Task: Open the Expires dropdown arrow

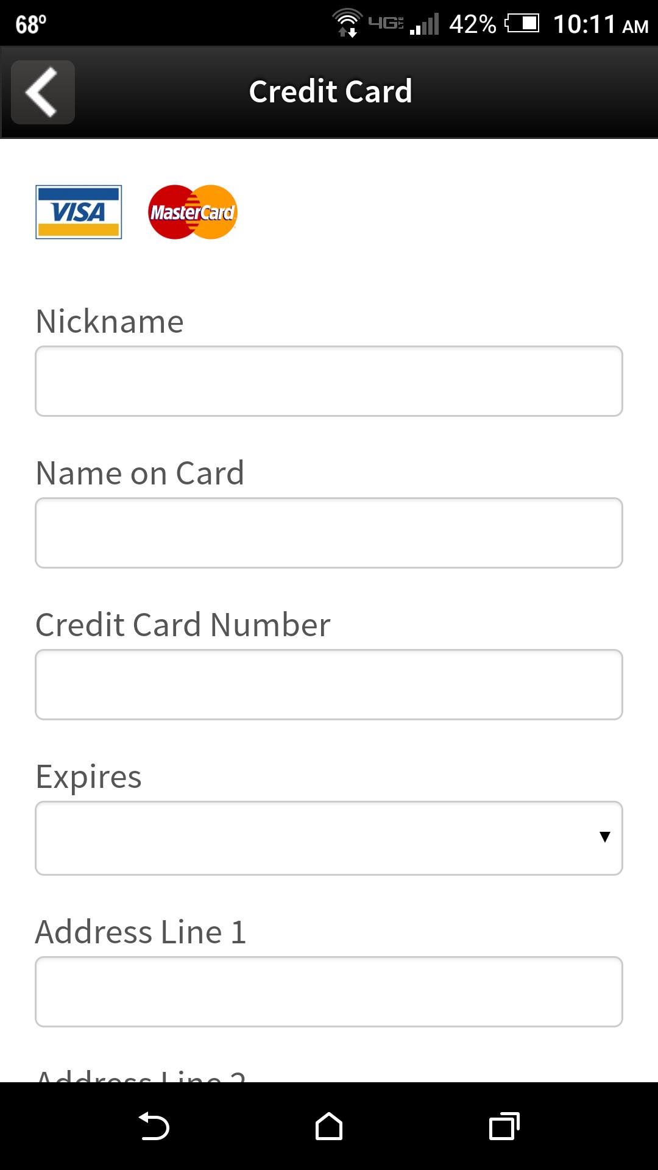Action: (x=604, y=837)
